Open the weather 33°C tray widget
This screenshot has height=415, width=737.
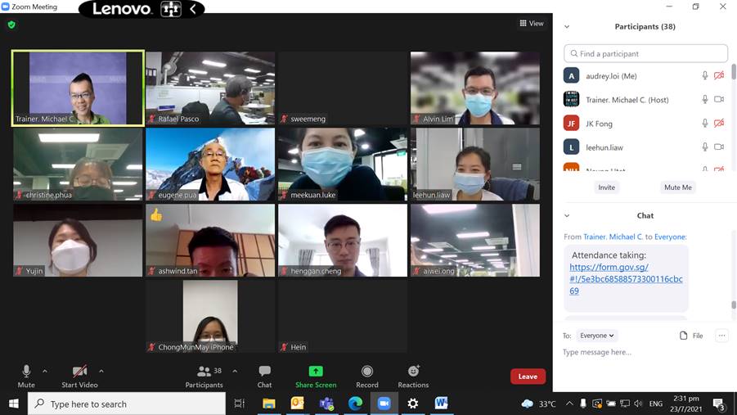point(538,404)
